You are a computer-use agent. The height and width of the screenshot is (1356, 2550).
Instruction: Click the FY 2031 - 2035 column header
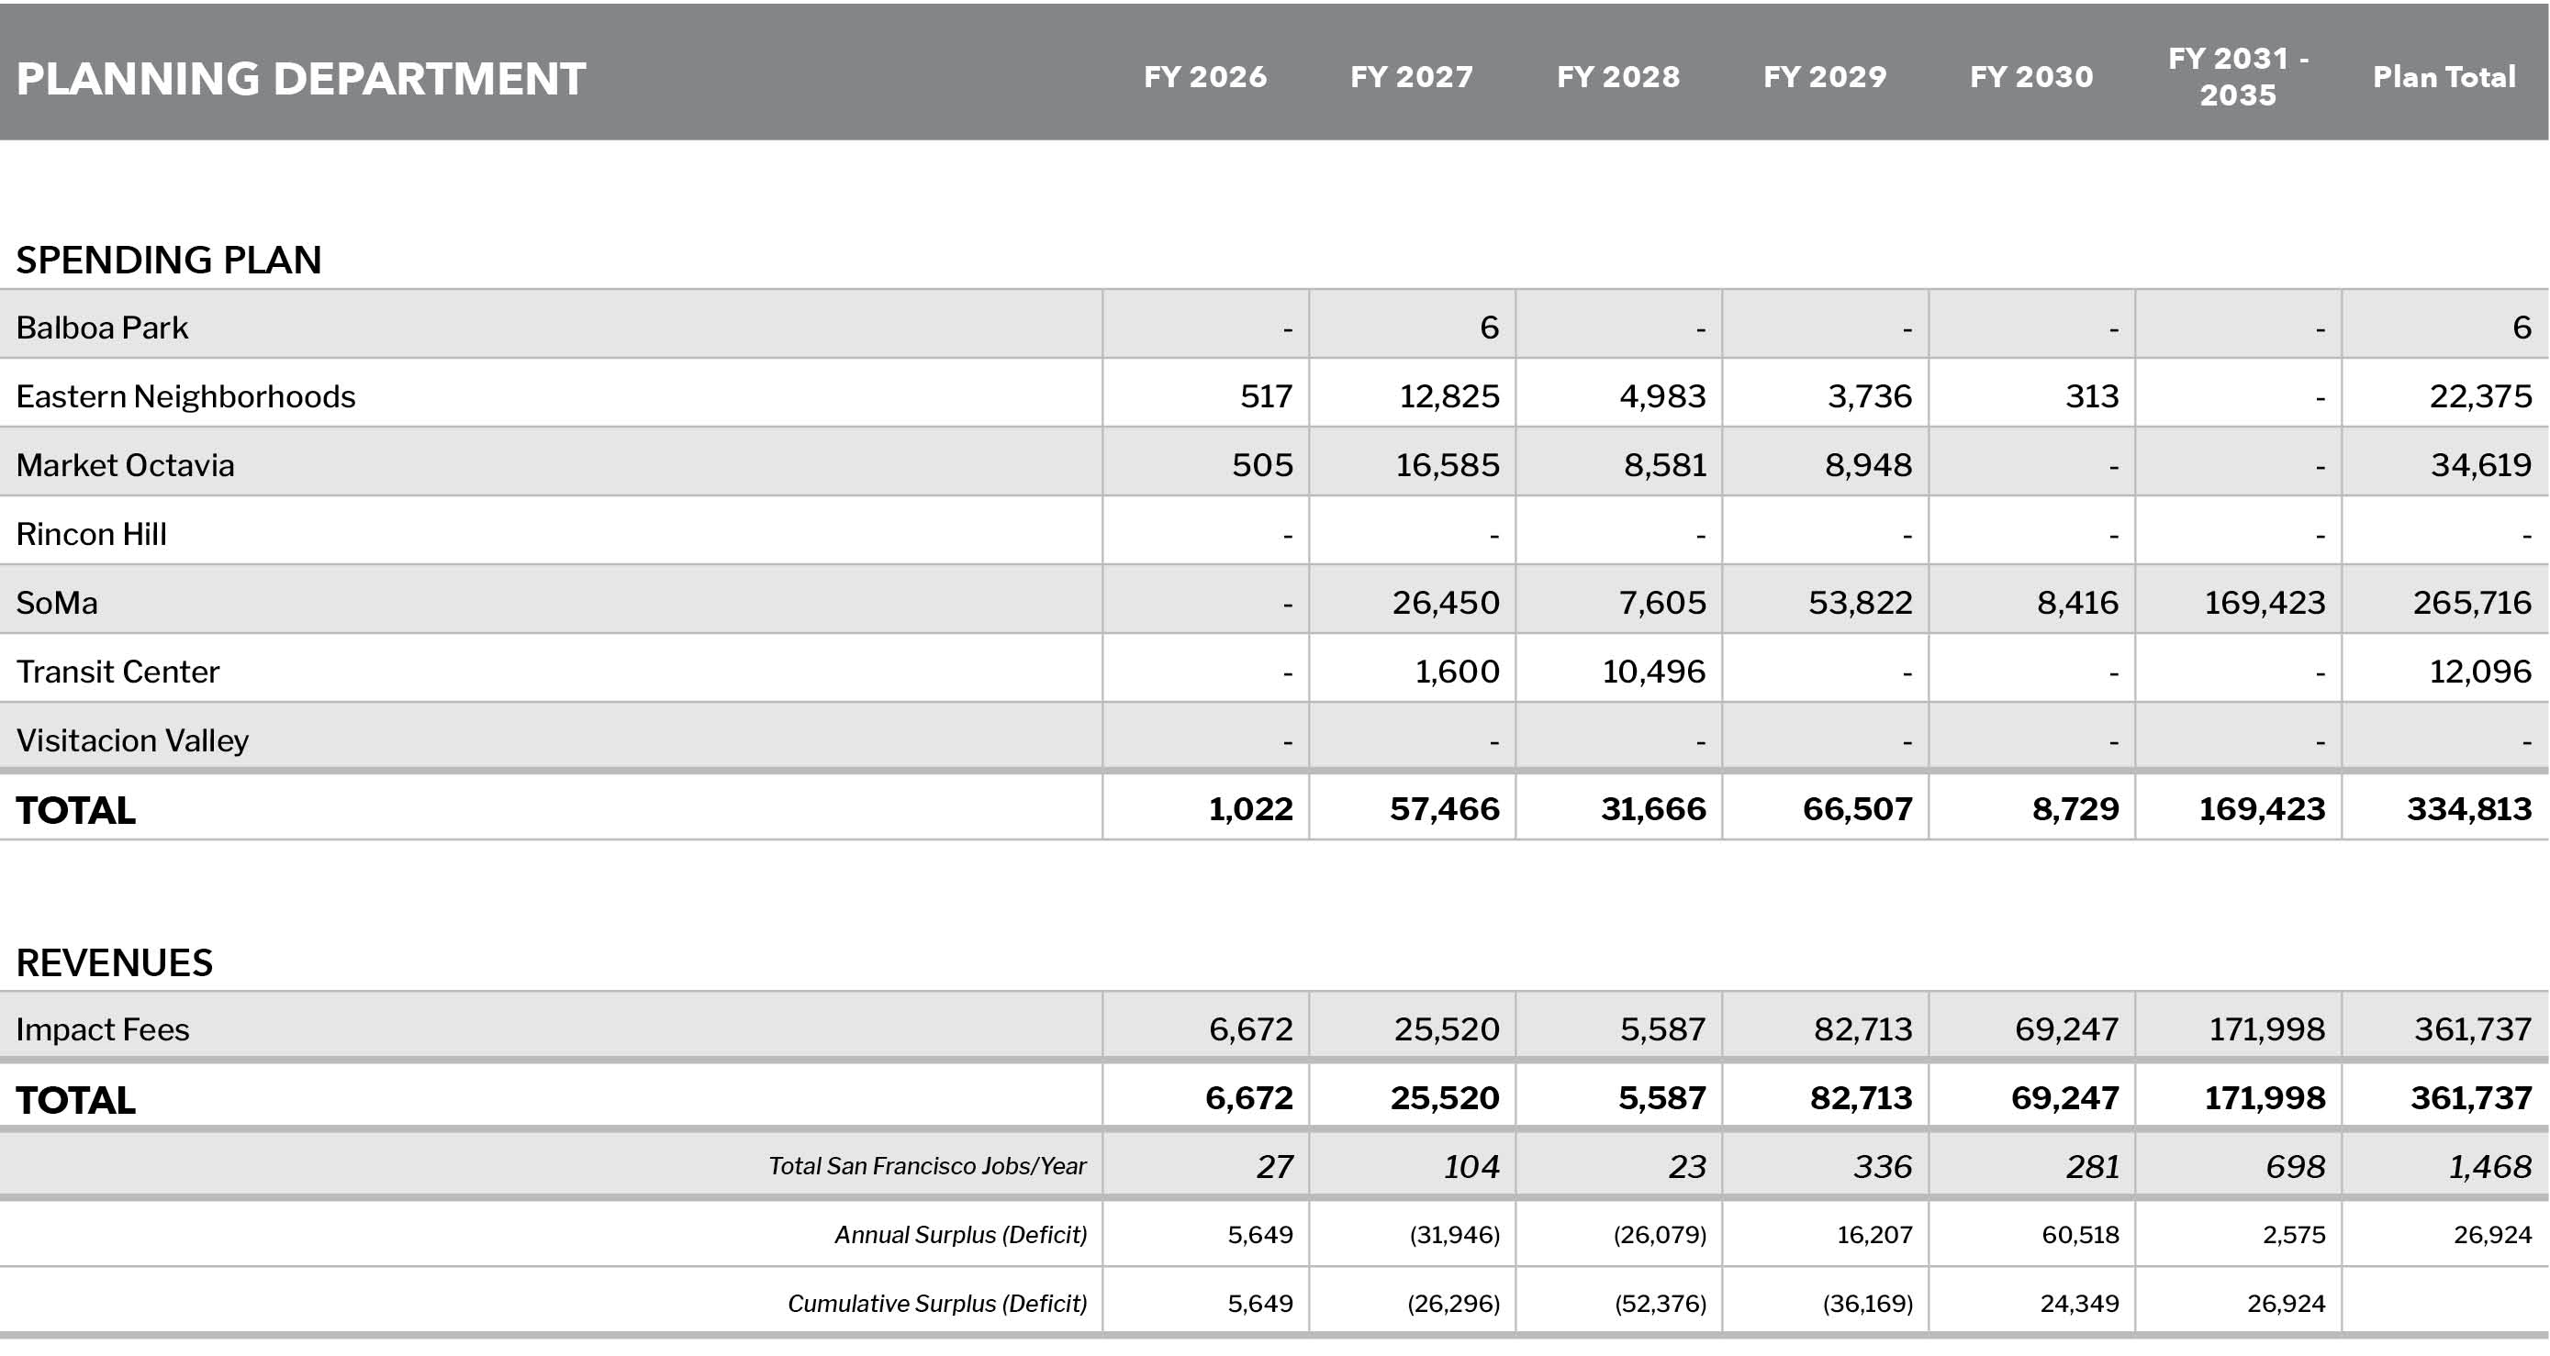tap(2237, 77)
